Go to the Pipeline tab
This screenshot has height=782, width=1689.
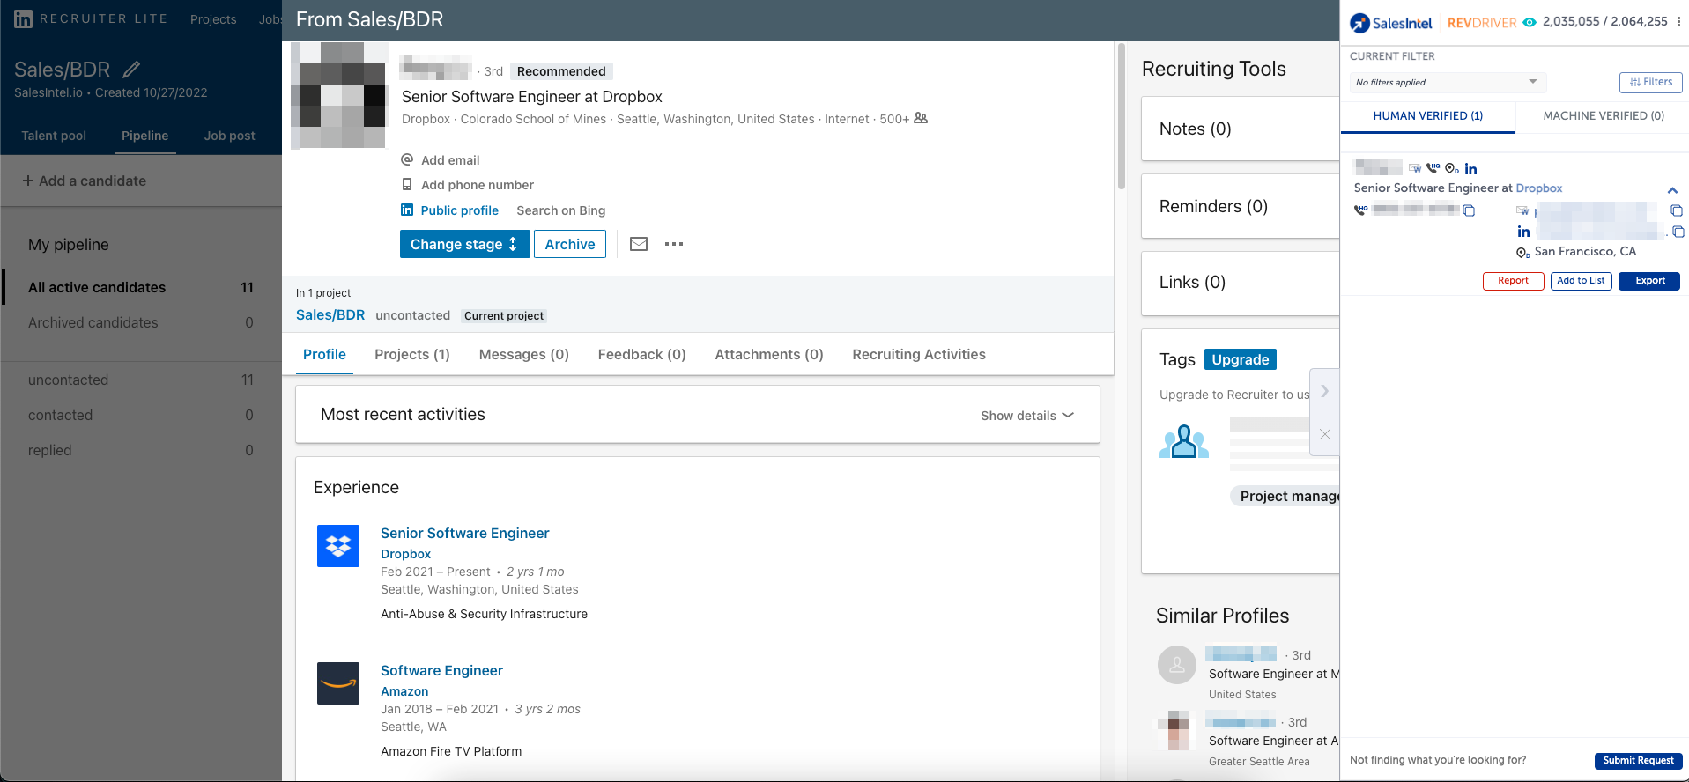[x=144, y=136]
